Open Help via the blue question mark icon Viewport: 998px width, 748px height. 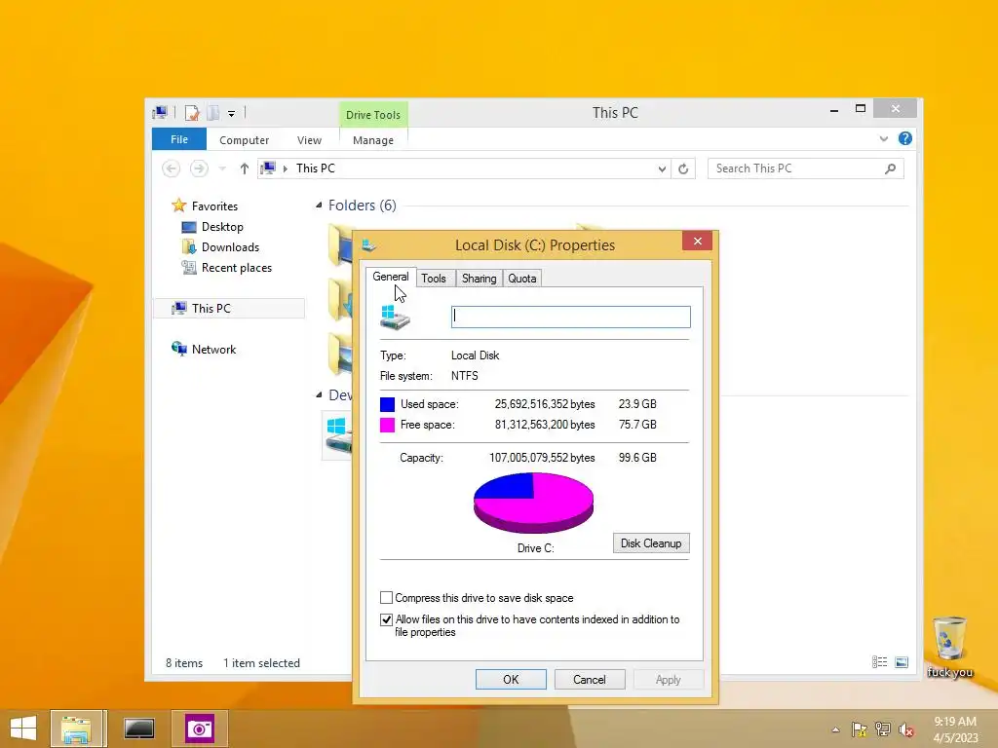pyautogui.click(x=905, y=138)
